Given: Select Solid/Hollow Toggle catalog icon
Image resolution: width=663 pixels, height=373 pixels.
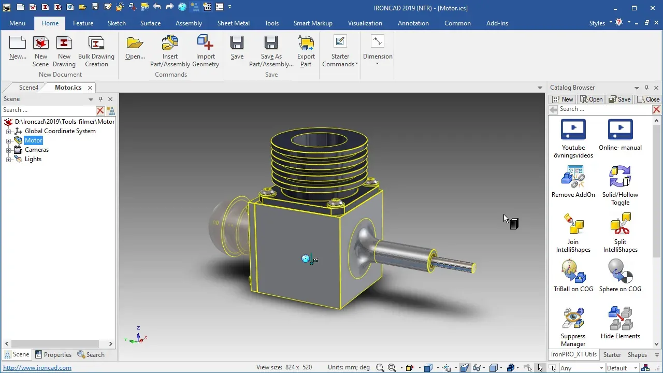Looking at the screenshot, I should pyautogui.click(x=620, y=177).
